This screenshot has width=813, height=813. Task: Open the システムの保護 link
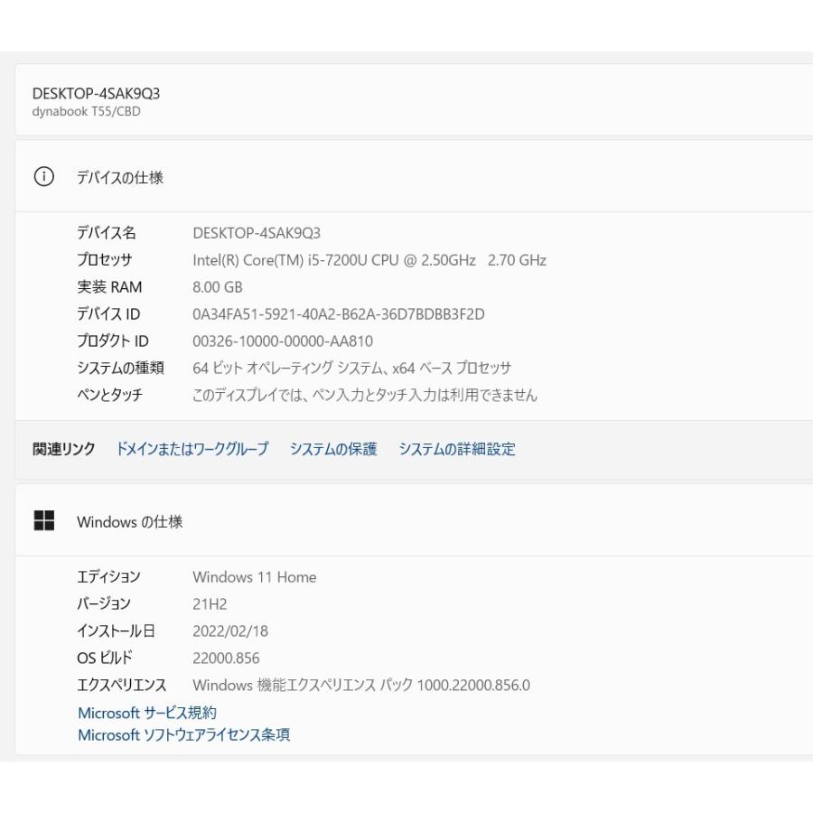334,449
